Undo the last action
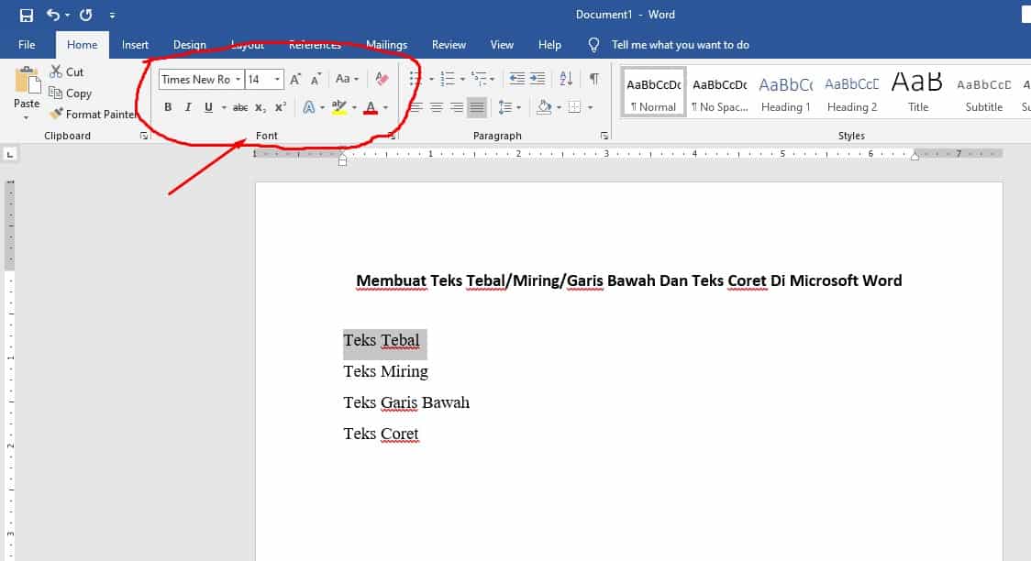 53,15
